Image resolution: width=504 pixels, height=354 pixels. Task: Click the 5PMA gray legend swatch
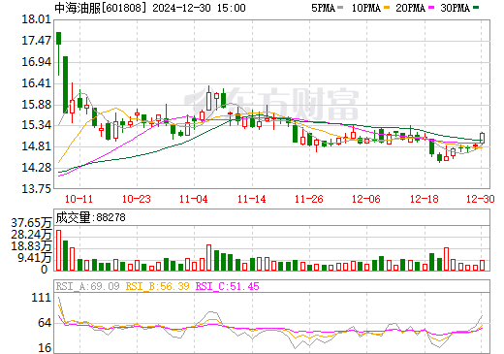click(x=340, y=8)
